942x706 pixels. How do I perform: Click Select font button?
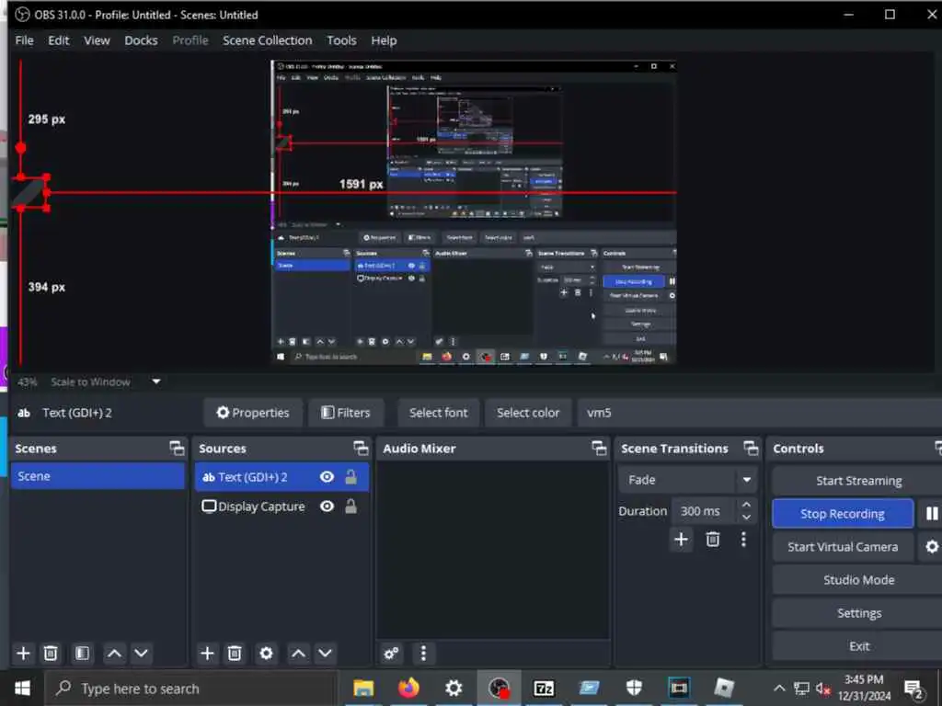point(439,413)
